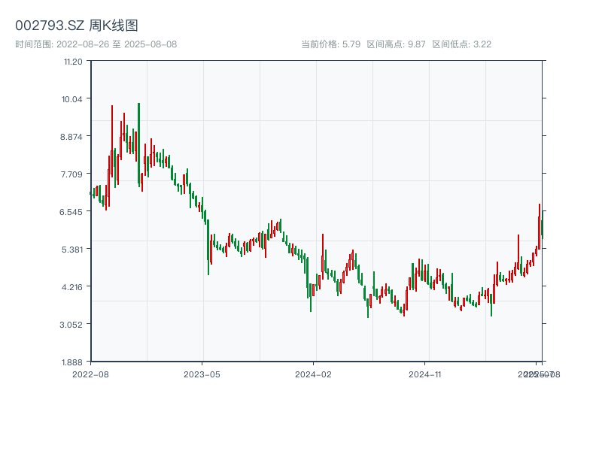The width and height of the screenshot is (602, 451).
Task: Click x-axis date label 2022-08
Action: [90, 374]
